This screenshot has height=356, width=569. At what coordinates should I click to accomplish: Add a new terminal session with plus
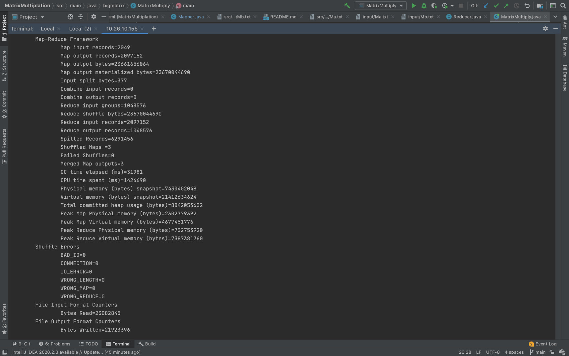point(154,29)
